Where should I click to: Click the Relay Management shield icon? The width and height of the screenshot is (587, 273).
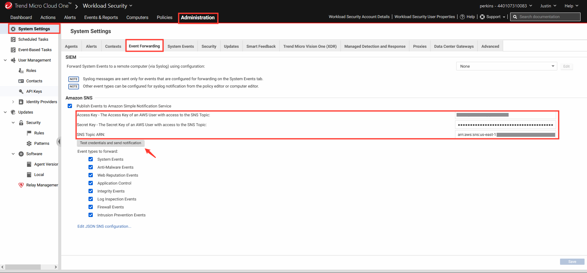click(21, 185)
